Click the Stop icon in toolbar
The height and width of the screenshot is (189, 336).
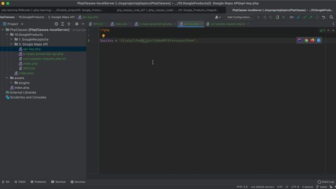[283, 17]
